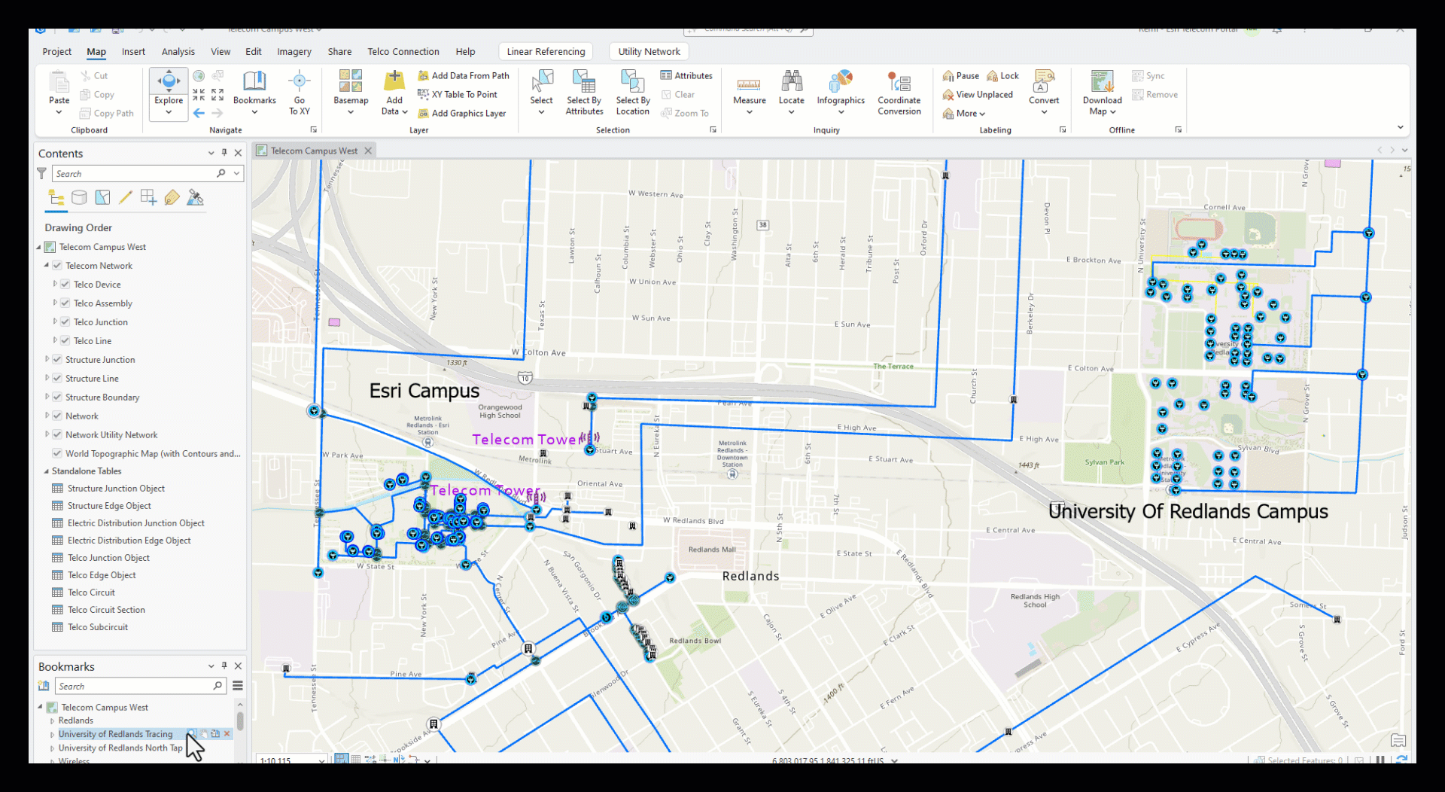Image resolution: width=1445 pixels, height=792 pixels.
Task: Click the Download Map icon
Action: click(x=1103, y=81)
